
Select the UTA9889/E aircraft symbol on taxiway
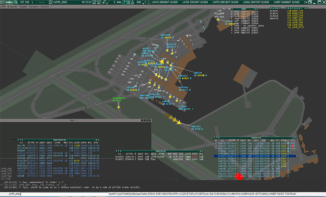pyautogui.click(x=119, y=107)
